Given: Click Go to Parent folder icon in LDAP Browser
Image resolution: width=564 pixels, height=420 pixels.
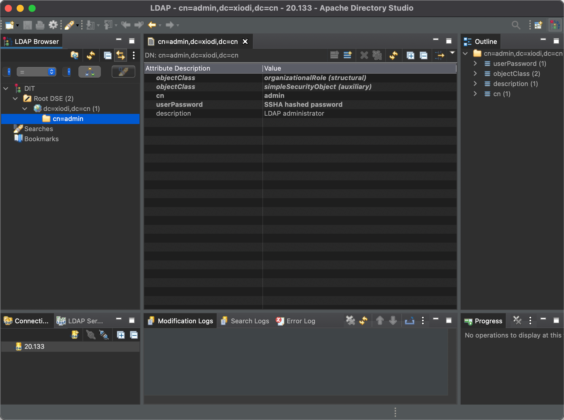Looking at the screenshot, I should point(75,55).
